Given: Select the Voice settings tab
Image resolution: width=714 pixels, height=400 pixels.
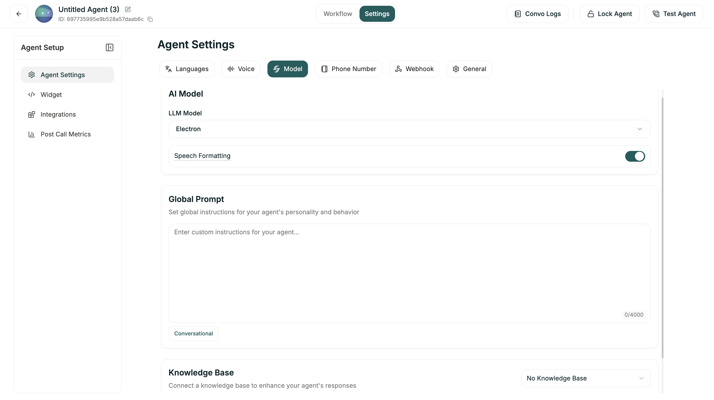Looking at the screenshot, I should (240, 69).
